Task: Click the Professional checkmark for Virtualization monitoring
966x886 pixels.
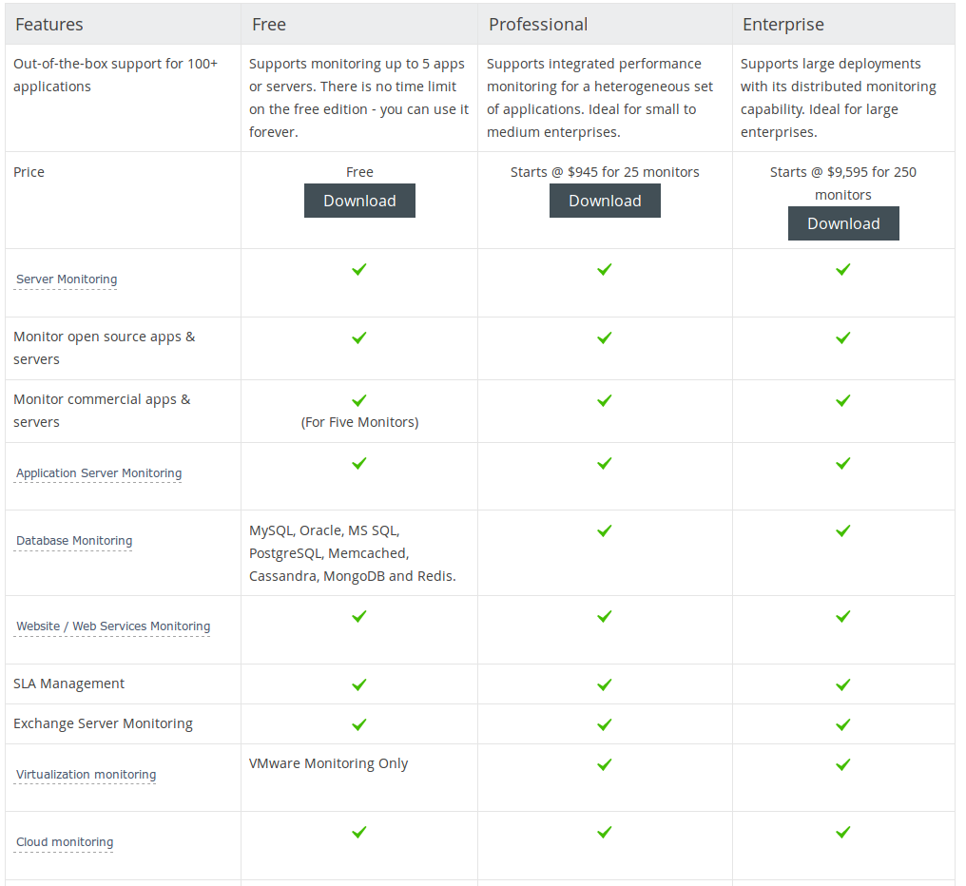Action: click(605, 762)
